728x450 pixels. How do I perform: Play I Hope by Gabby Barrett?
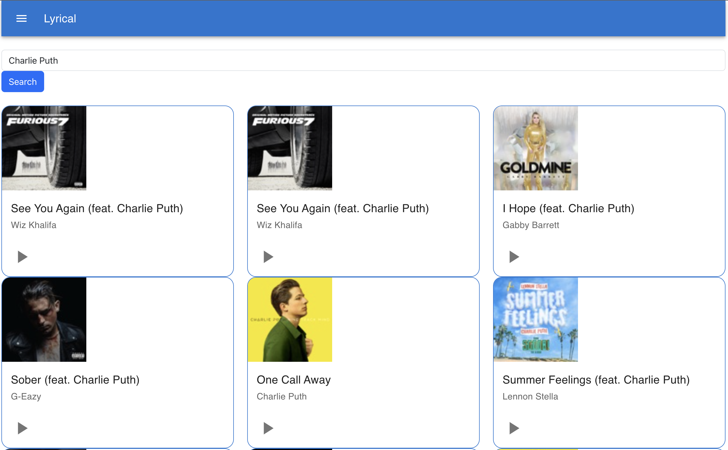click(x=514, y=257)
